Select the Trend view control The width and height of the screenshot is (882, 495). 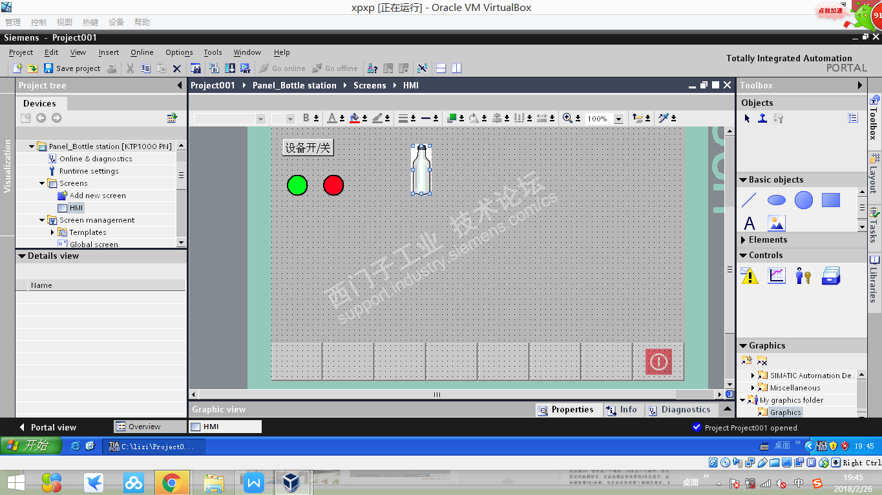tap(777, 276)
